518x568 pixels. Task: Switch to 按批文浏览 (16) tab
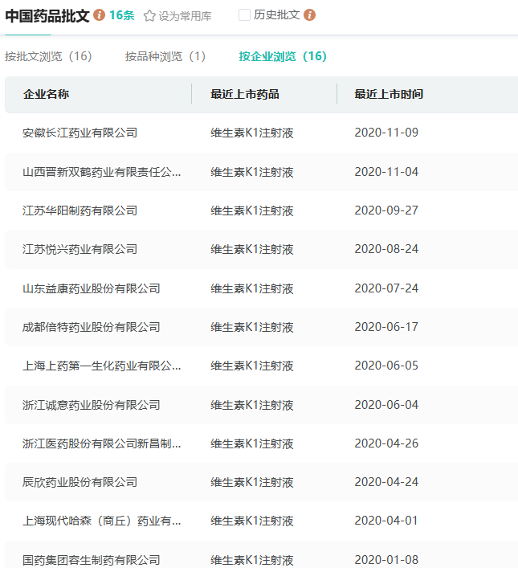coord(48,56)
